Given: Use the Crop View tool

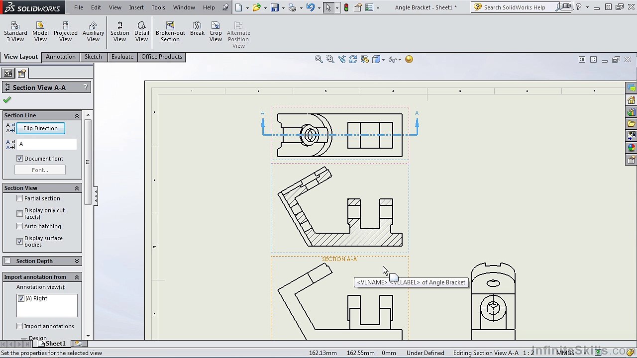Looking at the screenshot, I should click(x=215, y=32).
